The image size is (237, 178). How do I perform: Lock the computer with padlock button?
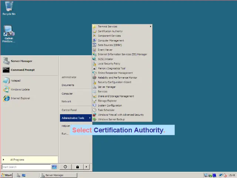[77, 167]
